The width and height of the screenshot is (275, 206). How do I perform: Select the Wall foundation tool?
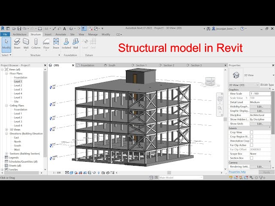pyautogui.click(x=76, y=43)
